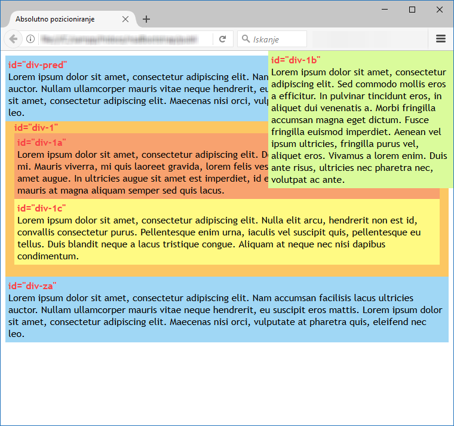Click the id="div-1" heading
This screenshot has width=454, height=426.
coord(36,127)
